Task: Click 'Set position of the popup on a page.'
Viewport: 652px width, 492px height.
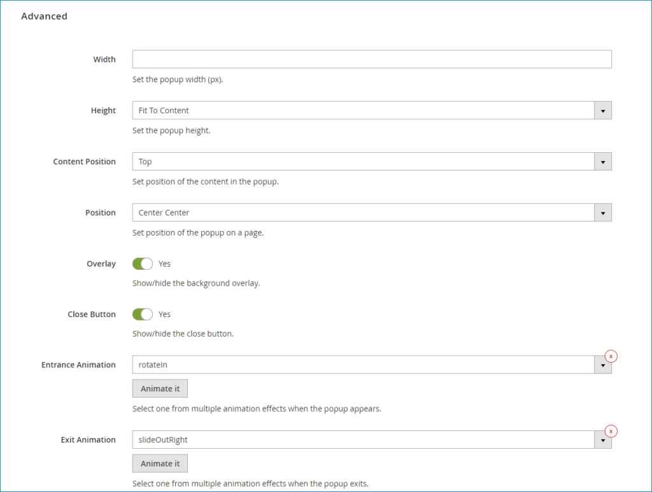Action: click(198, 233)
